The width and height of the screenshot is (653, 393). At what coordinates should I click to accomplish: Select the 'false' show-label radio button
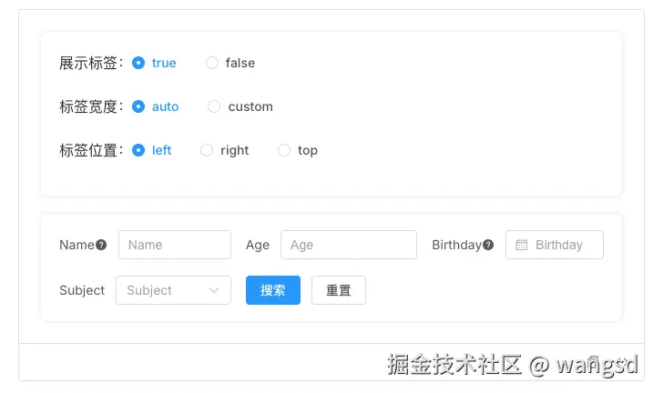[212, 63]
